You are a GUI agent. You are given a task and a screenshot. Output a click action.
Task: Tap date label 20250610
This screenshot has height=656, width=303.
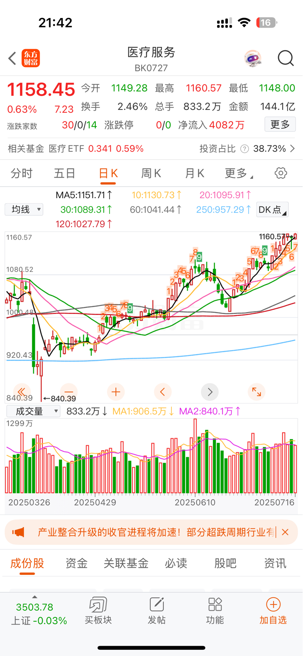pos(195,502)
